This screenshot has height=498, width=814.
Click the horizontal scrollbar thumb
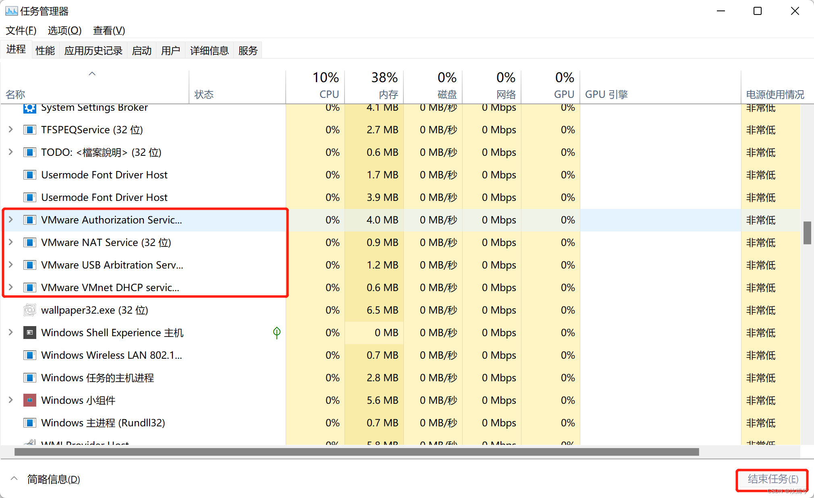coord(357,452)
